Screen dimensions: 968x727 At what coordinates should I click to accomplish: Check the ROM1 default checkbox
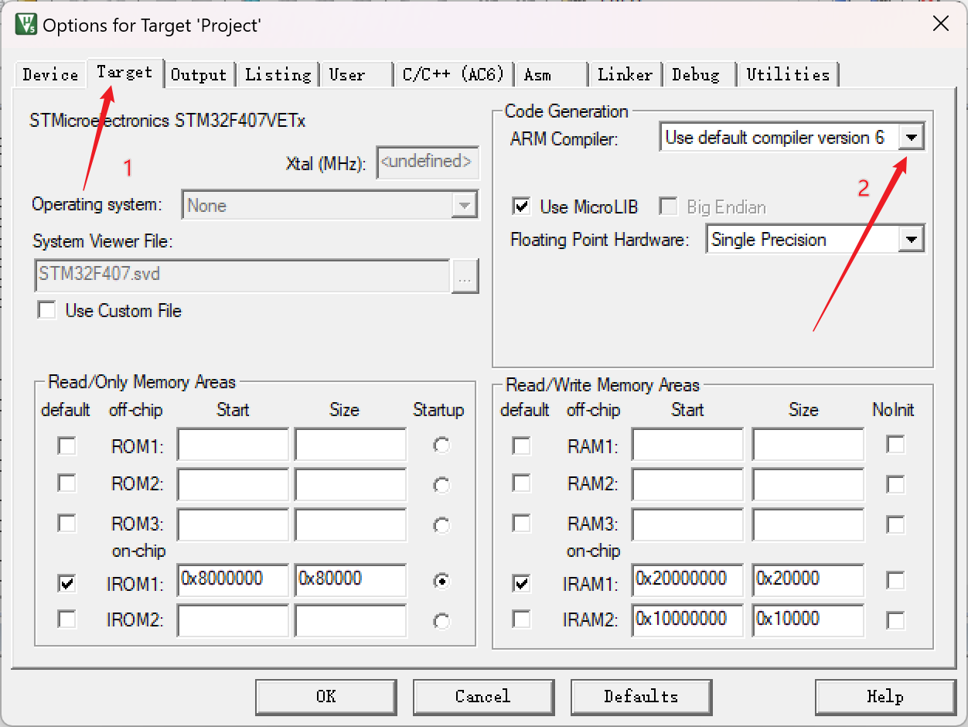coord(67,445)
